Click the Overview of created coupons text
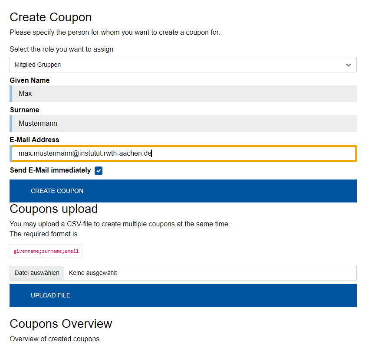This screenshot has width=365, height=346. [55, 339]
